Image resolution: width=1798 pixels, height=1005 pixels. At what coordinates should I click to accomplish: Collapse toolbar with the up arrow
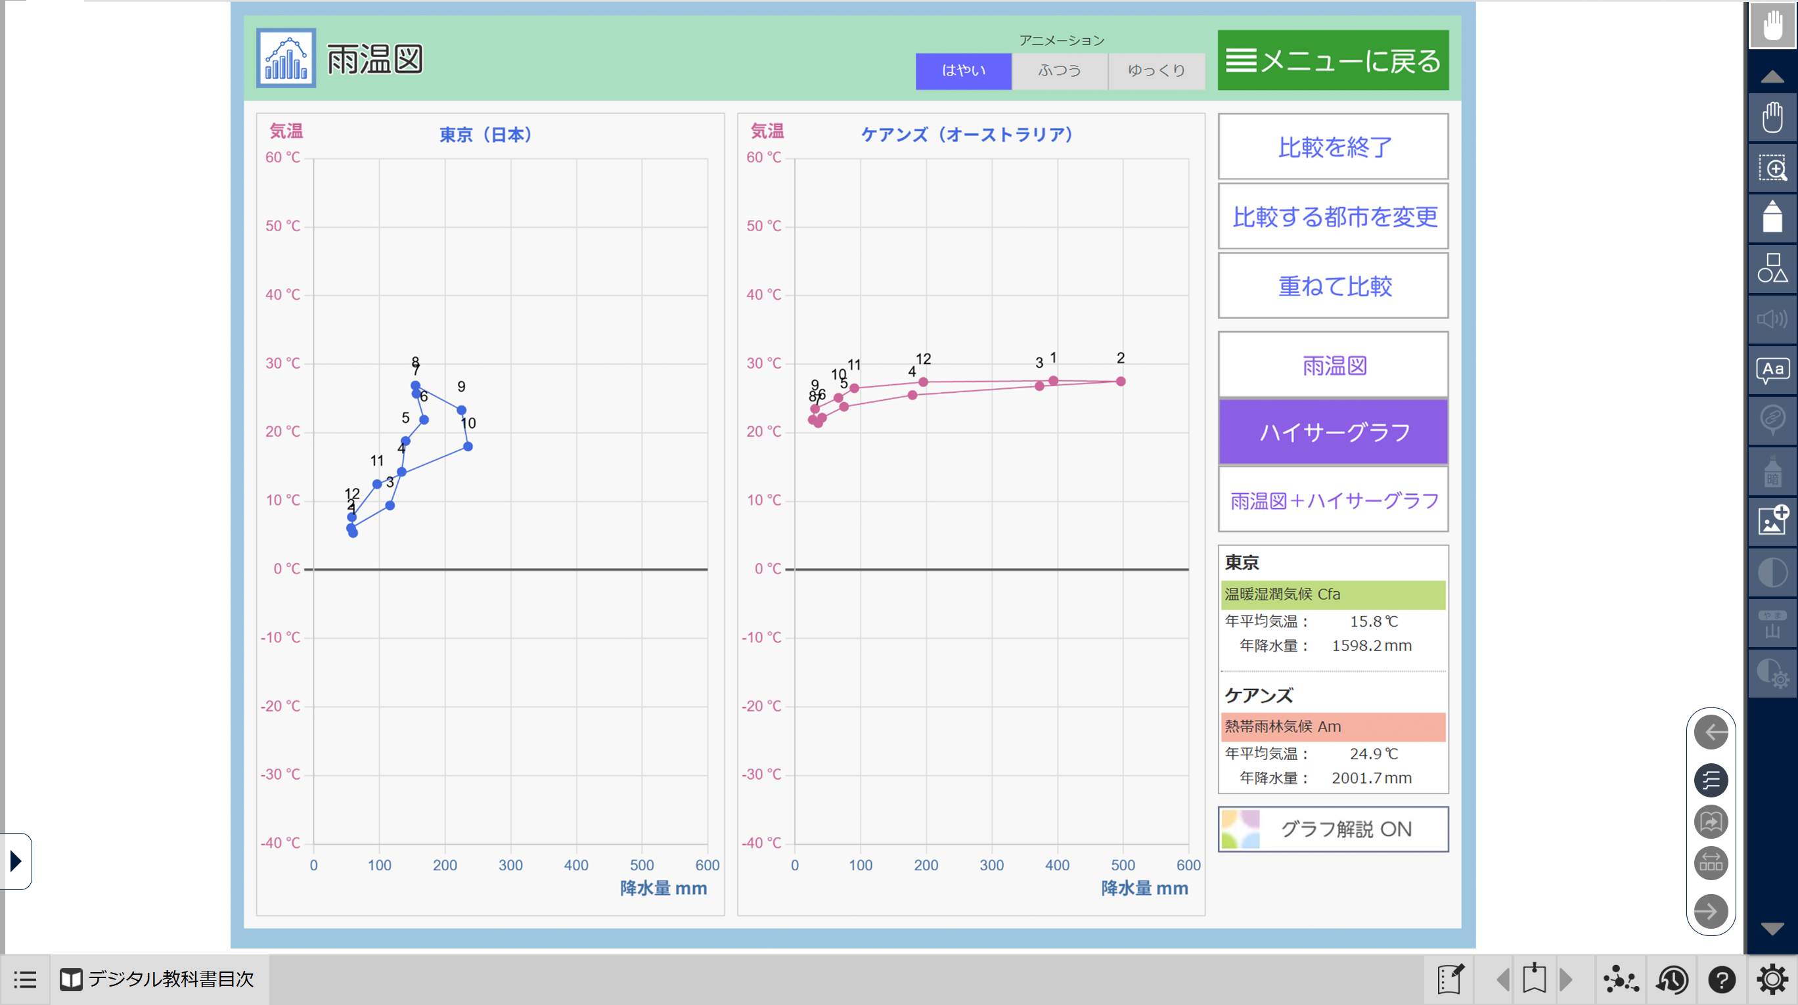(1772, 77)
